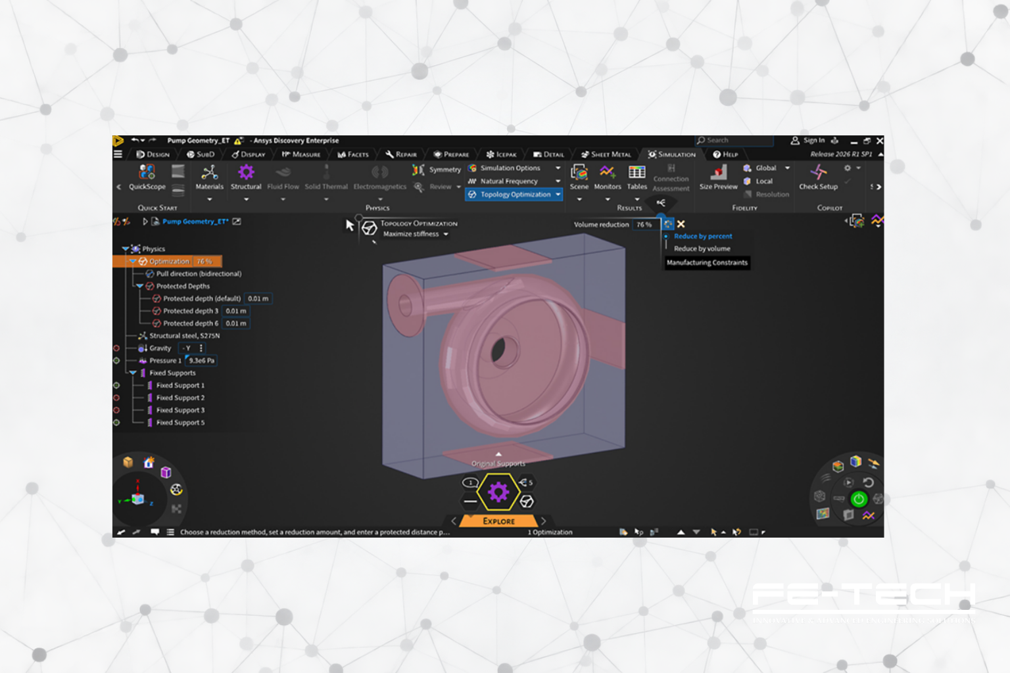Select the Structural physics gear icon
The width and height of the screenshot is (1010, 673).
(x=246, y=172)
